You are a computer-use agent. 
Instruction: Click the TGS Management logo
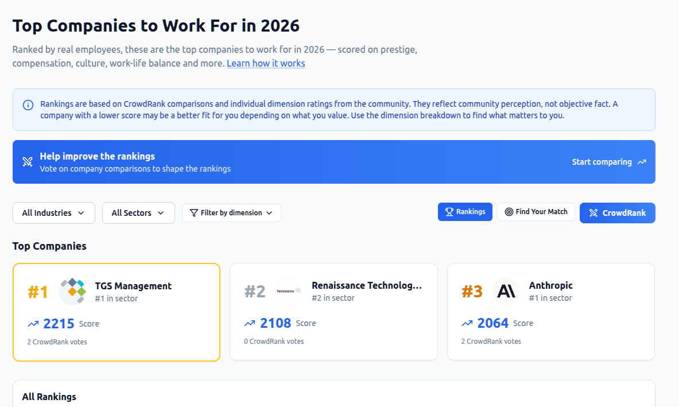pyautogui.click(x=72, y=292)
